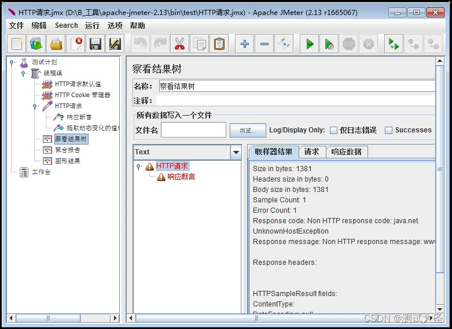Open the Search menu
Viewport: 452px width, 329px height.
(x=67, y=25)
